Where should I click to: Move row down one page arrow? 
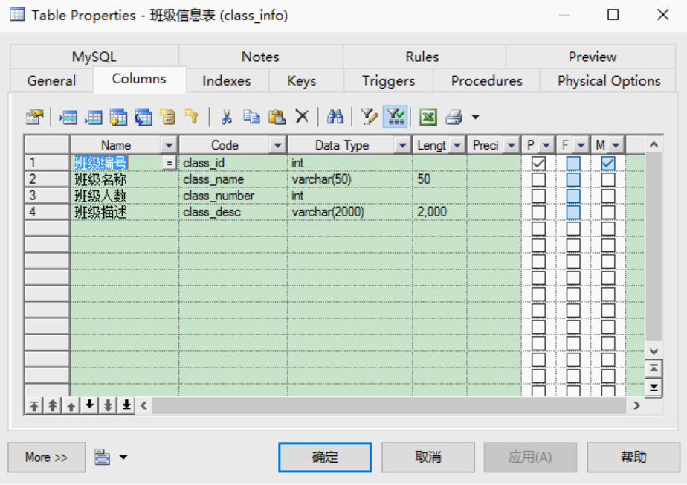[108, 405]
